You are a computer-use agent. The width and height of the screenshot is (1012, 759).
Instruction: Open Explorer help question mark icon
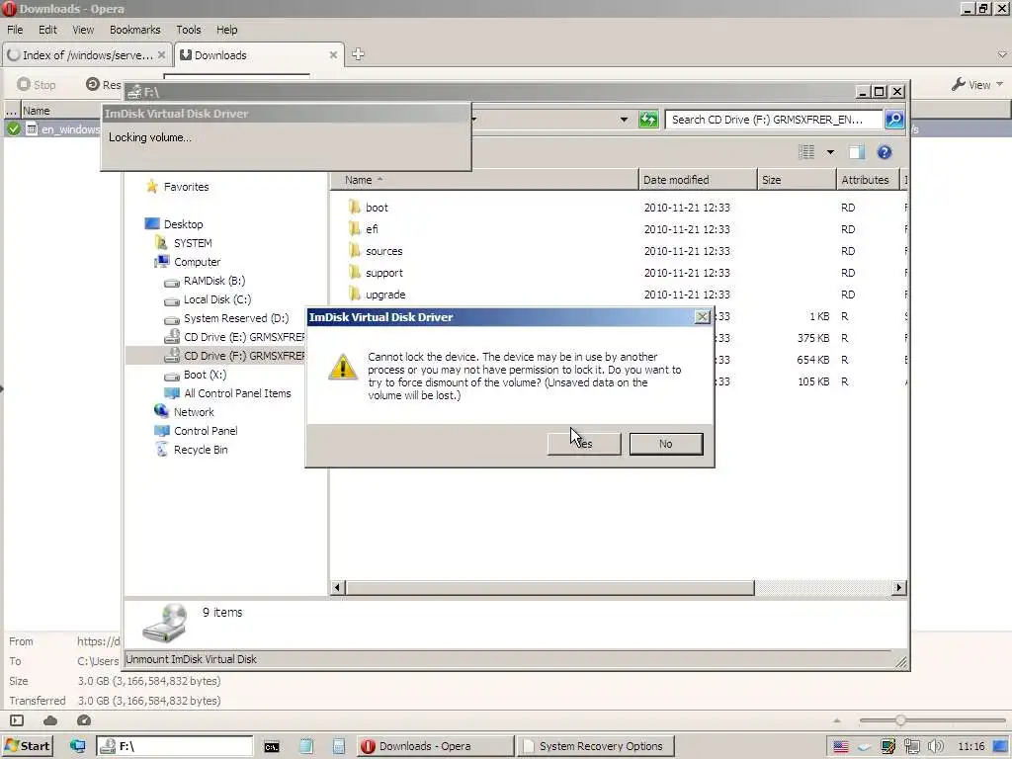[885, 151]
